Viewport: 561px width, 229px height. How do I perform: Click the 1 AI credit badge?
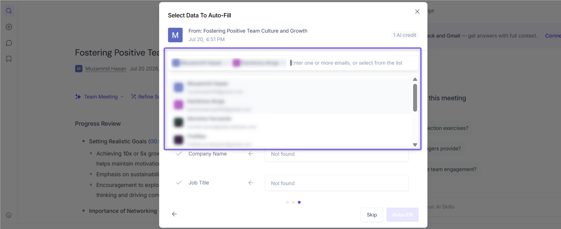[x=405, y=35]
